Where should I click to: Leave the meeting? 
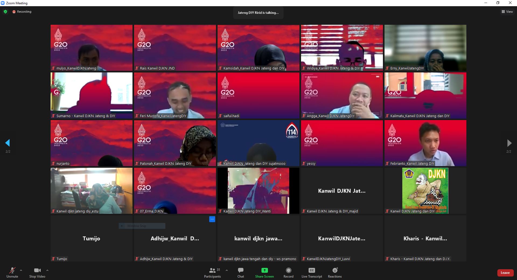[x=505, y=273]
